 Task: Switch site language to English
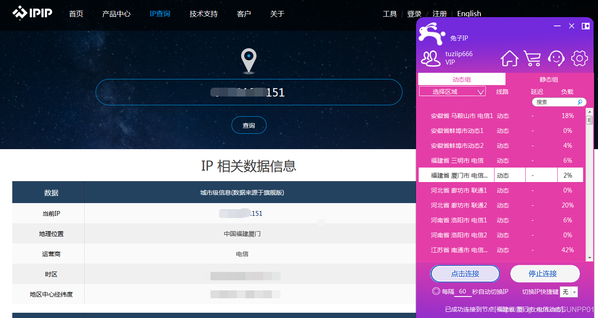469,14
